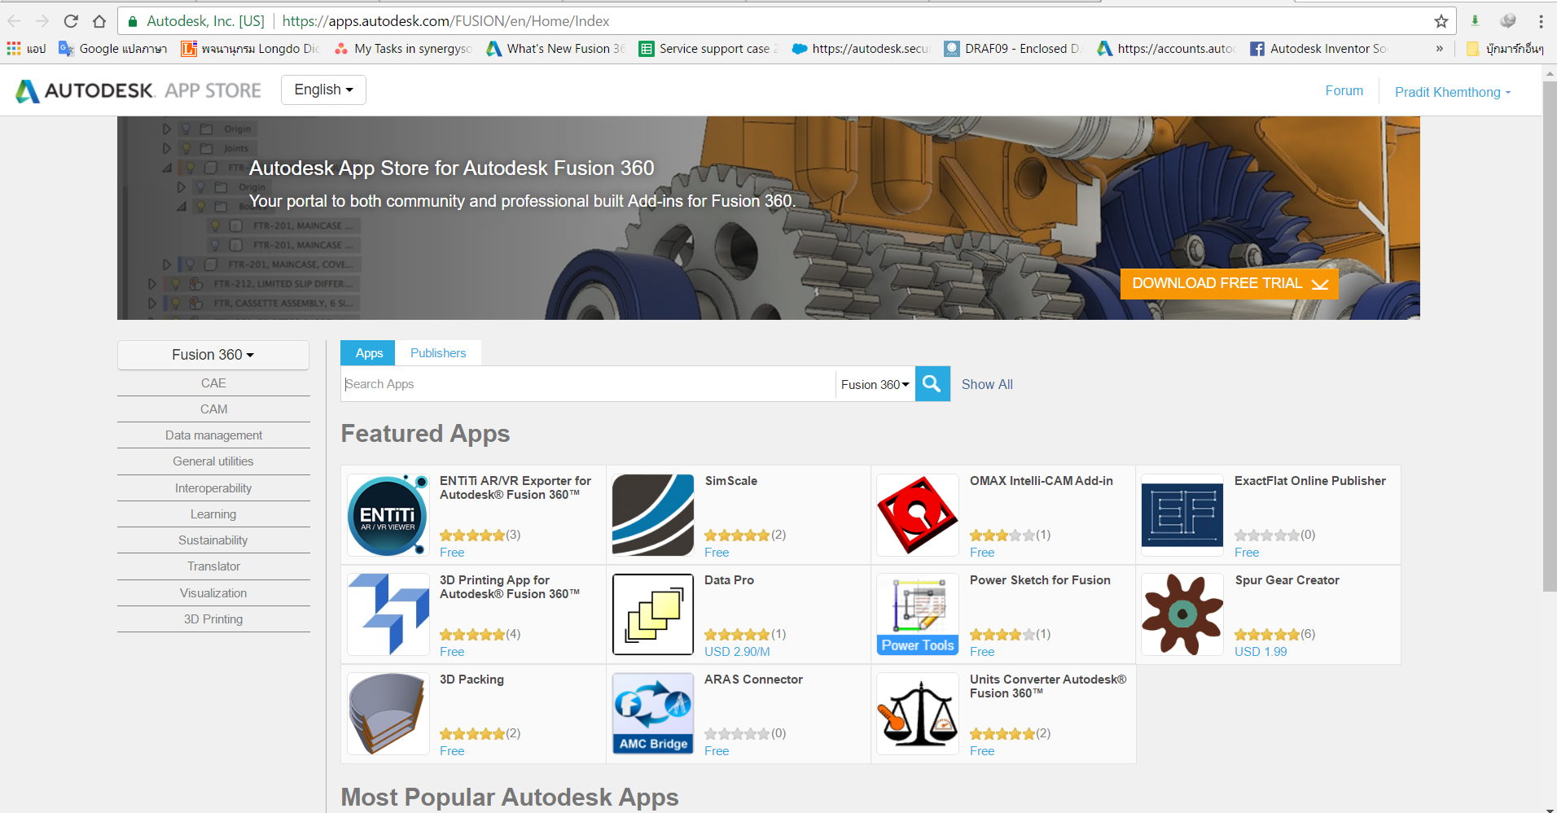Click the Data Pro app icon
Viewport: 1557px width, 813px height.
tap(652, 614)
